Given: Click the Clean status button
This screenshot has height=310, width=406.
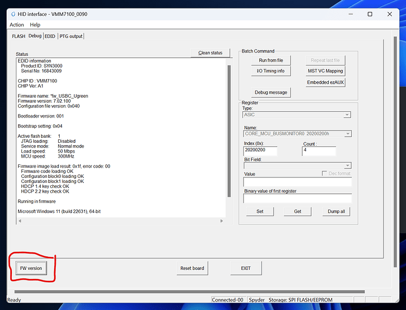Looking at the screenshot, I should coord(210,53).
